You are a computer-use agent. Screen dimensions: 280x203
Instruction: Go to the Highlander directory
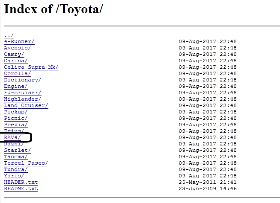(x=22, y=99)
